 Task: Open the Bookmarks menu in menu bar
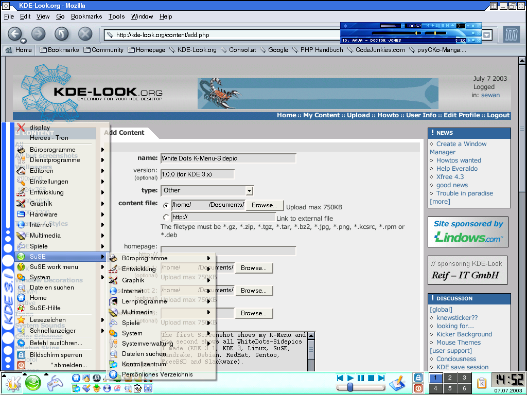[86, 16]
